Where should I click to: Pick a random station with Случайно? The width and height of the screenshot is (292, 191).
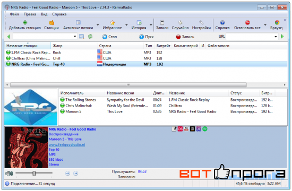180,25
